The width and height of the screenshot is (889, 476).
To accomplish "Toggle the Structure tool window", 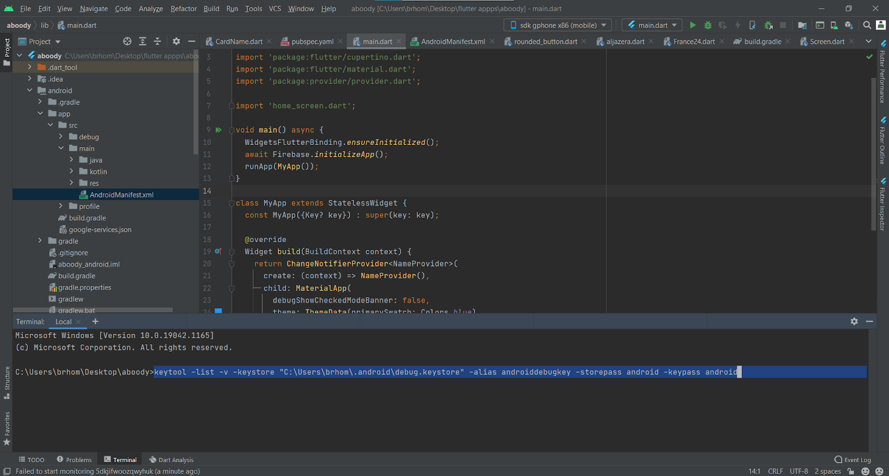I will tap(7, 383).
